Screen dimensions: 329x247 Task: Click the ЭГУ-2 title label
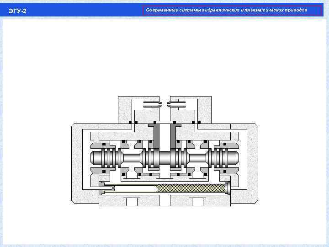pyautogui.click(x=18, y=11)
